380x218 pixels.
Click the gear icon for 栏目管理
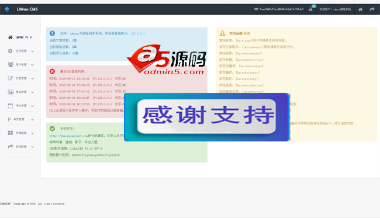(10, 51)
